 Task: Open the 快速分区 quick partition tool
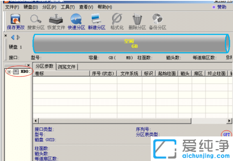click(76, 22)
